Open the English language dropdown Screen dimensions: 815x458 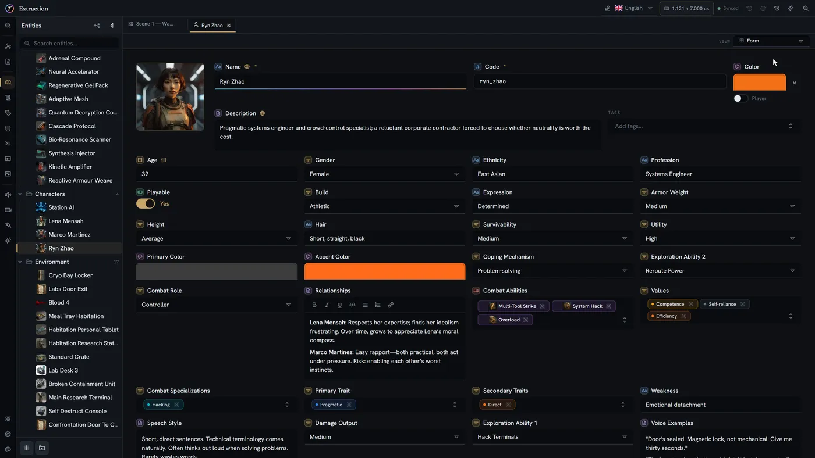click(x=633, y=9)
